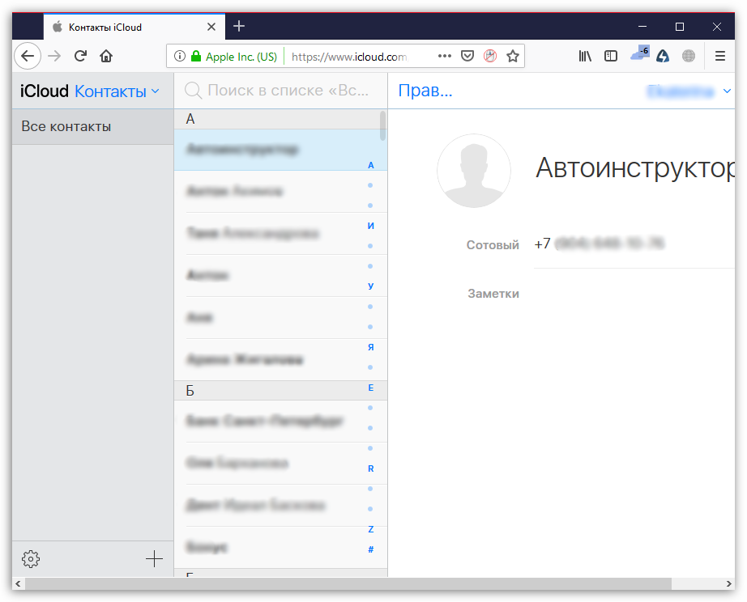
Task: Click the weather extension showing -6
Action: (x=639, y=53)
